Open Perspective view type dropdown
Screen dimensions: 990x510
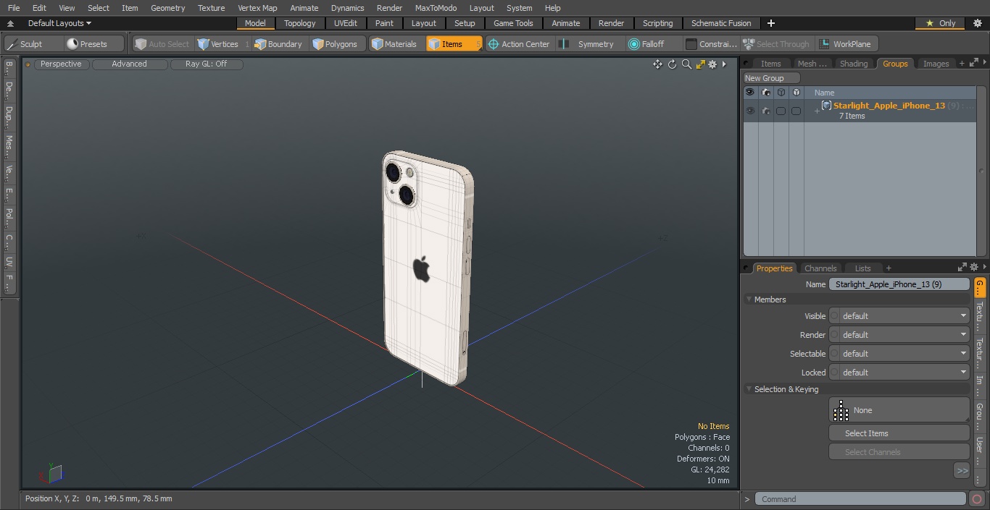[61, 64]
